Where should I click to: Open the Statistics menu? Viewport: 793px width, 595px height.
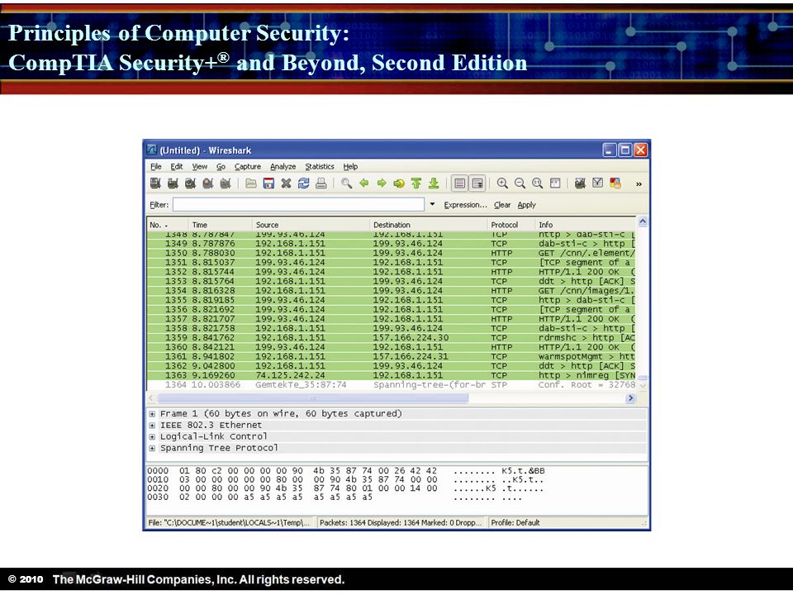319,166
